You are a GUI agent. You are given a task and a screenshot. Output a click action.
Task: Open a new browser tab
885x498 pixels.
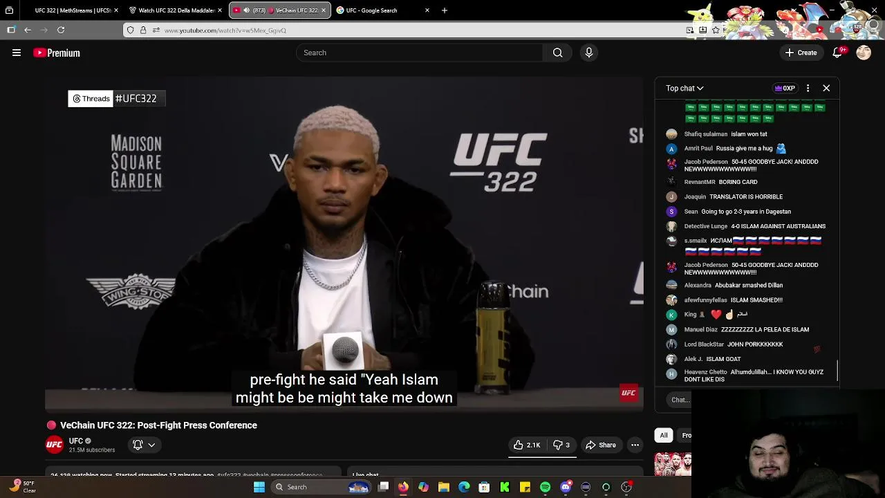(x=445, y=10)
